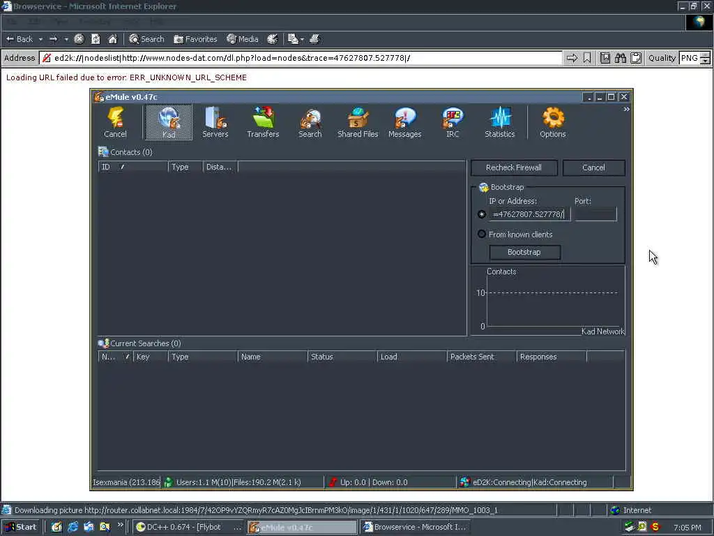Sort searches by the Name column
Viewport: 714px width, 536px height.
click(273, 357)
